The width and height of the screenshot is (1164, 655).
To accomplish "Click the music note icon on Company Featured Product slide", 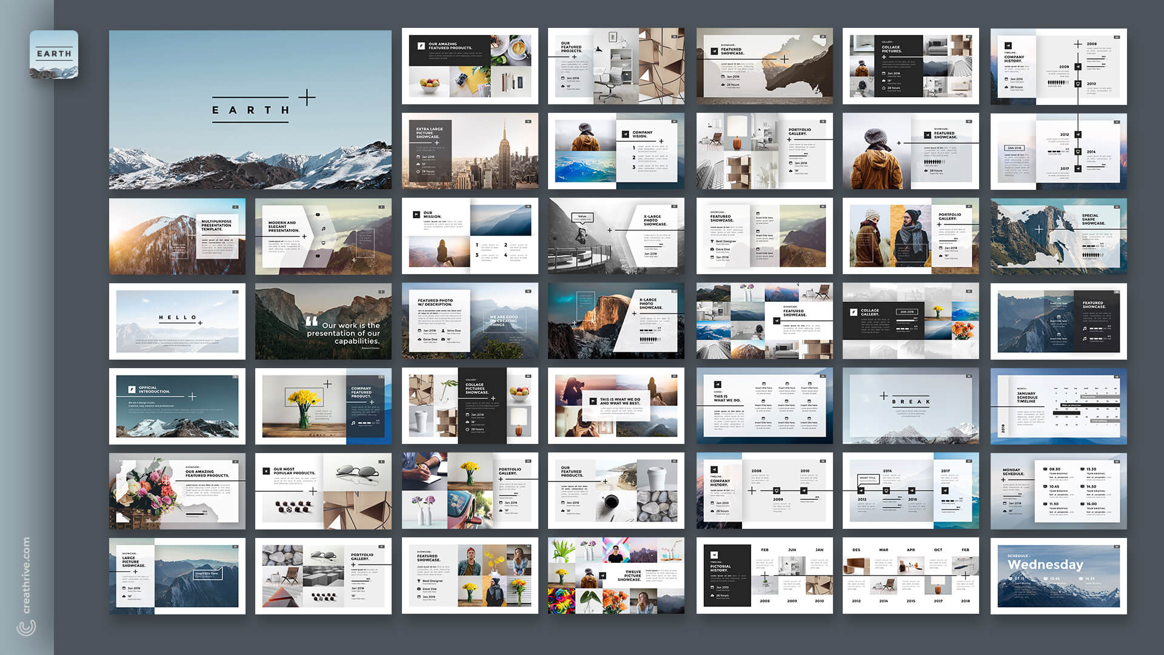I will (353, 423).
